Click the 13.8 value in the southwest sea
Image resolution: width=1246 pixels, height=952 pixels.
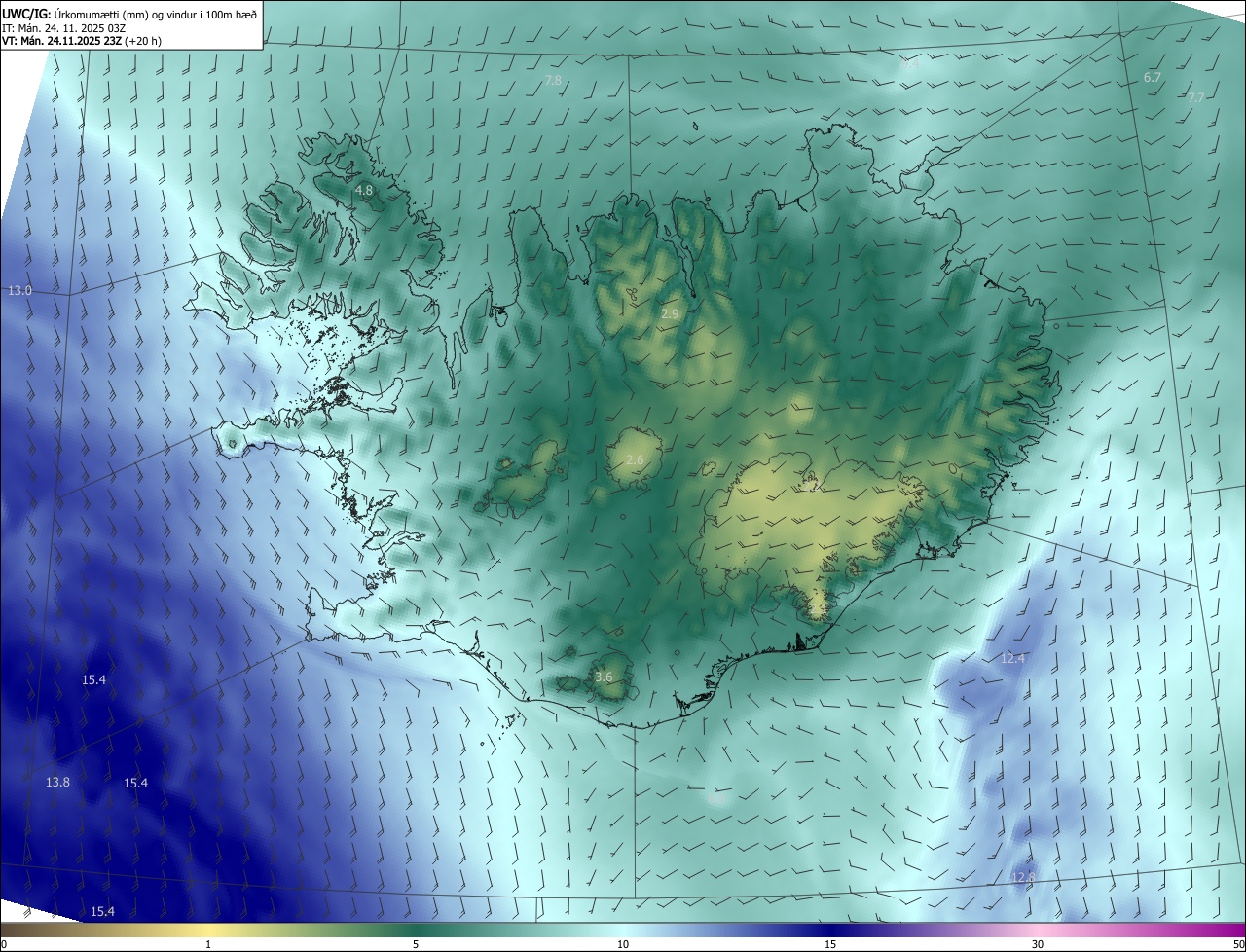point(57,783)
